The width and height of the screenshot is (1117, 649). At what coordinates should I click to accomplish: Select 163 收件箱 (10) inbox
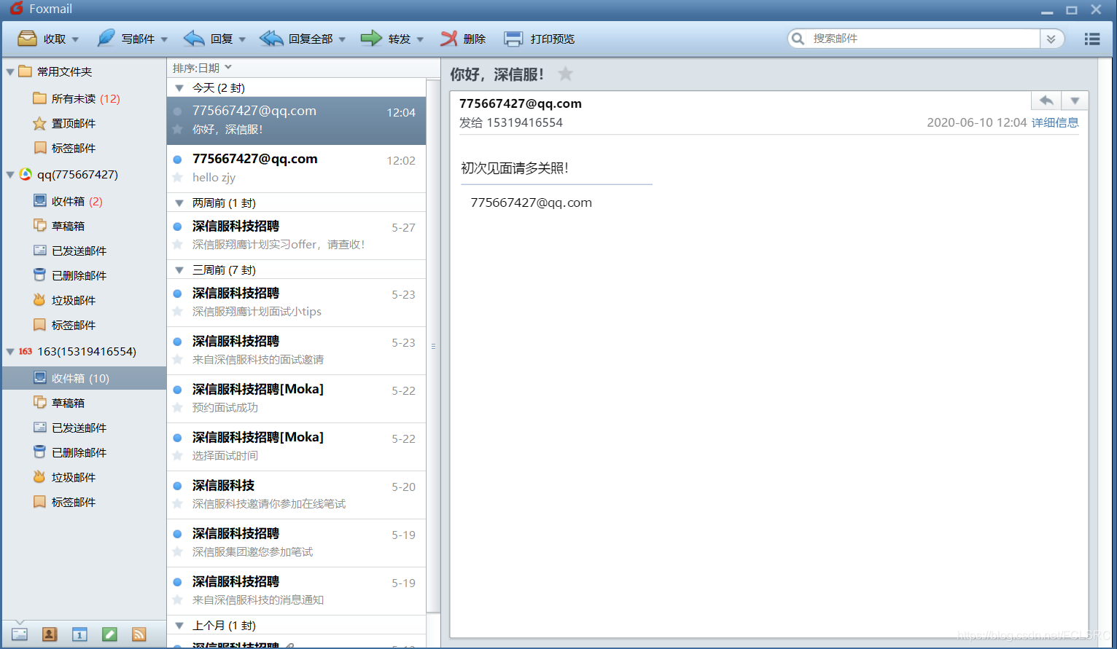85,378
